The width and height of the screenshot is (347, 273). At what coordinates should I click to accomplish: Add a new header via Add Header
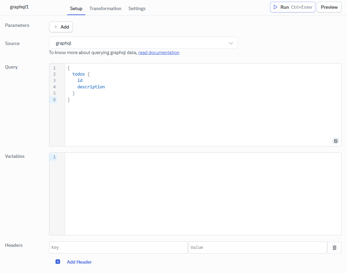[x=79, y=262]
